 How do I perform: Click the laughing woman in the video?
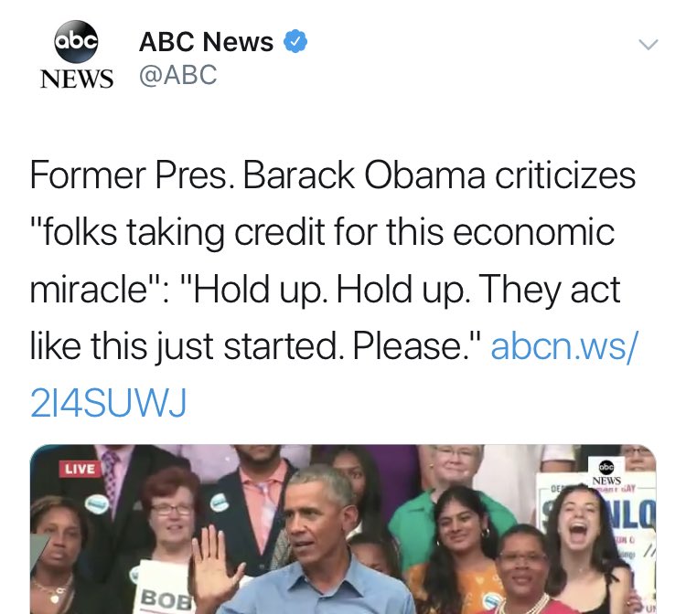pyautogui.click(x=584, y=542)
